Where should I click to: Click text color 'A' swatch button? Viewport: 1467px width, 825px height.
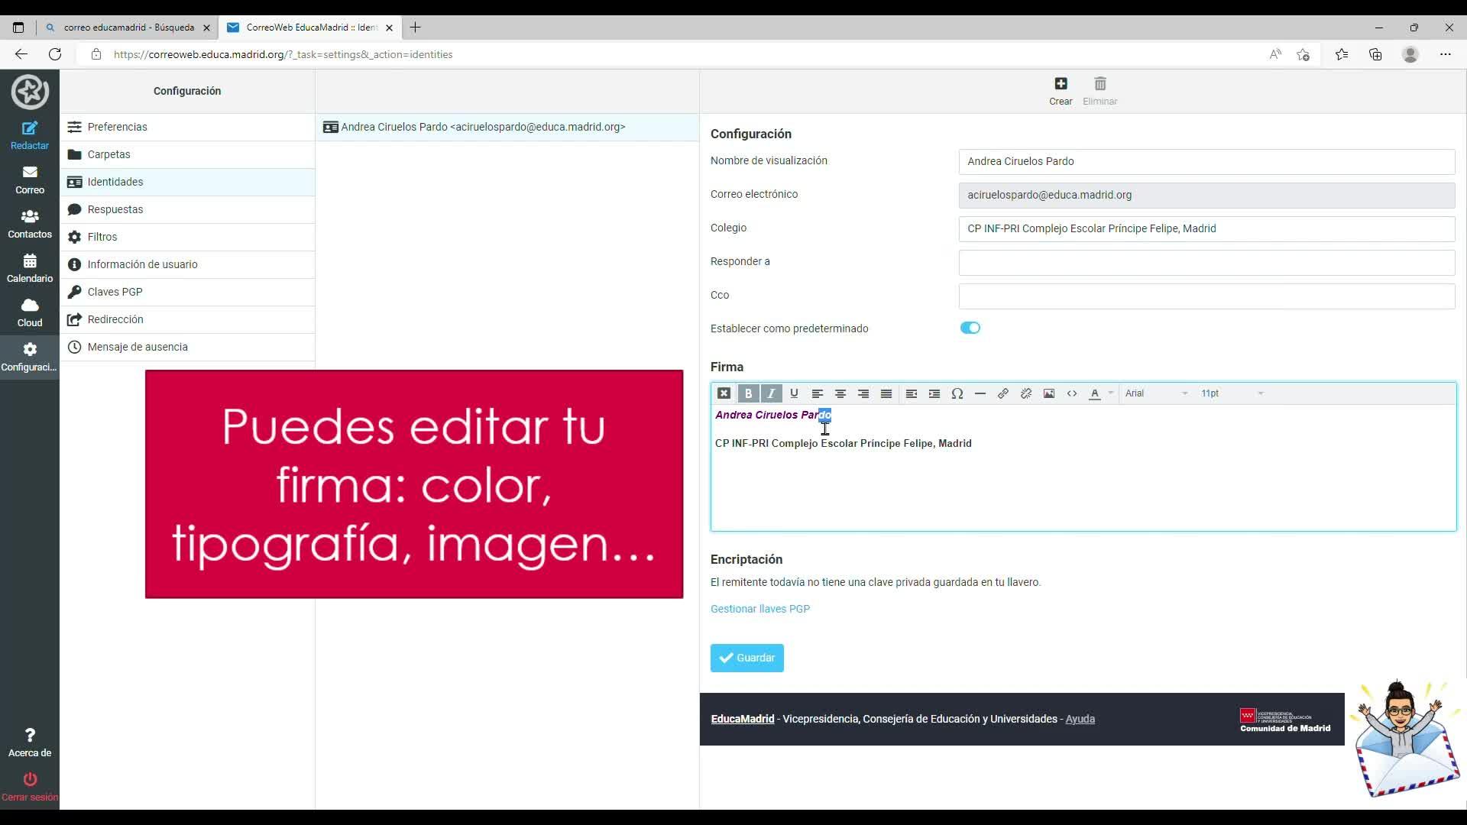coord(1094,393)
